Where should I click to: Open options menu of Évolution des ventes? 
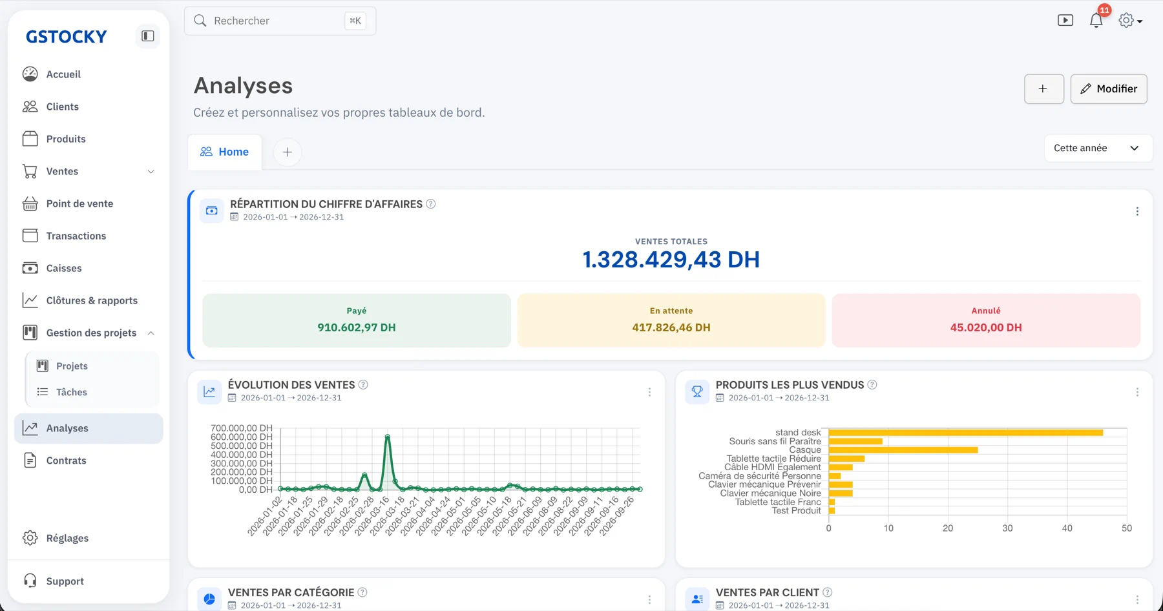click(x=649, y=392)
